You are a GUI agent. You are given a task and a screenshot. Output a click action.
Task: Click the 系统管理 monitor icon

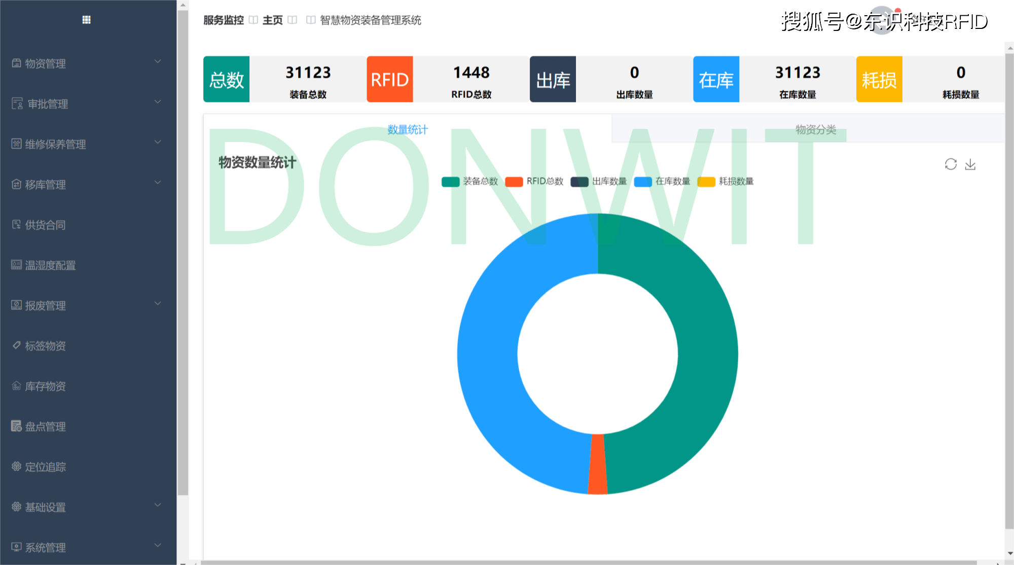click(x=17, y=547)
